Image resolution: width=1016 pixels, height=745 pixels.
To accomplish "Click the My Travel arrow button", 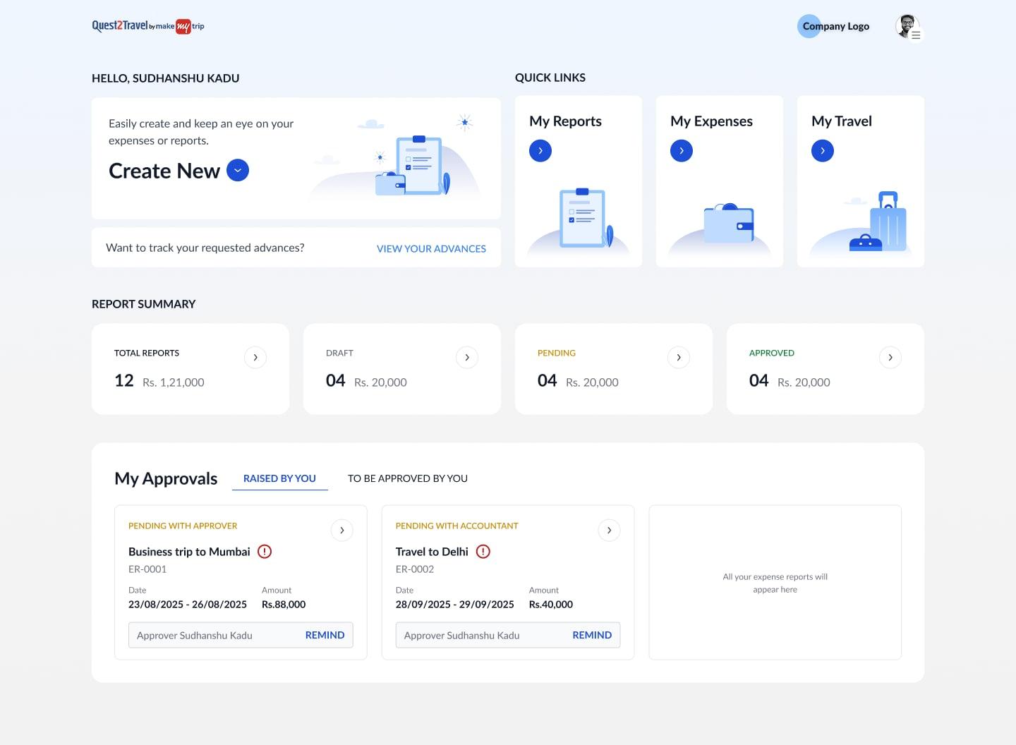I will tap(823, 150).
